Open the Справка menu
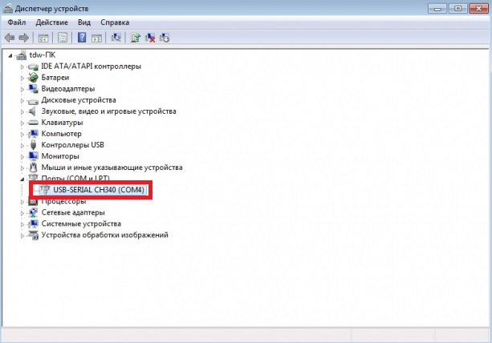 tap(115, 22)
